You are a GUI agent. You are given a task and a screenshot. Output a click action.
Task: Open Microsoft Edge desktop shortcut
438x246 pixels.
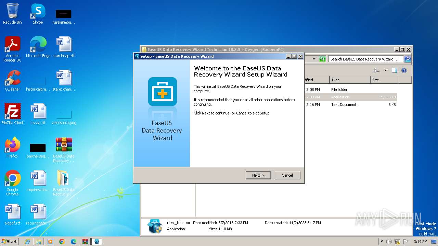pos(38,47)
